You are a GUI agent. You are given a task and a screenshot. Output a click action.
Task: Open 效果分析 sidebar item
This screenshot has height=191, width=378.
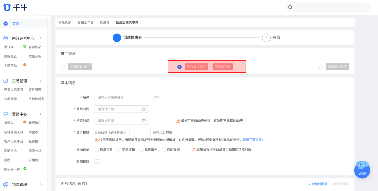tap(35, 56)
